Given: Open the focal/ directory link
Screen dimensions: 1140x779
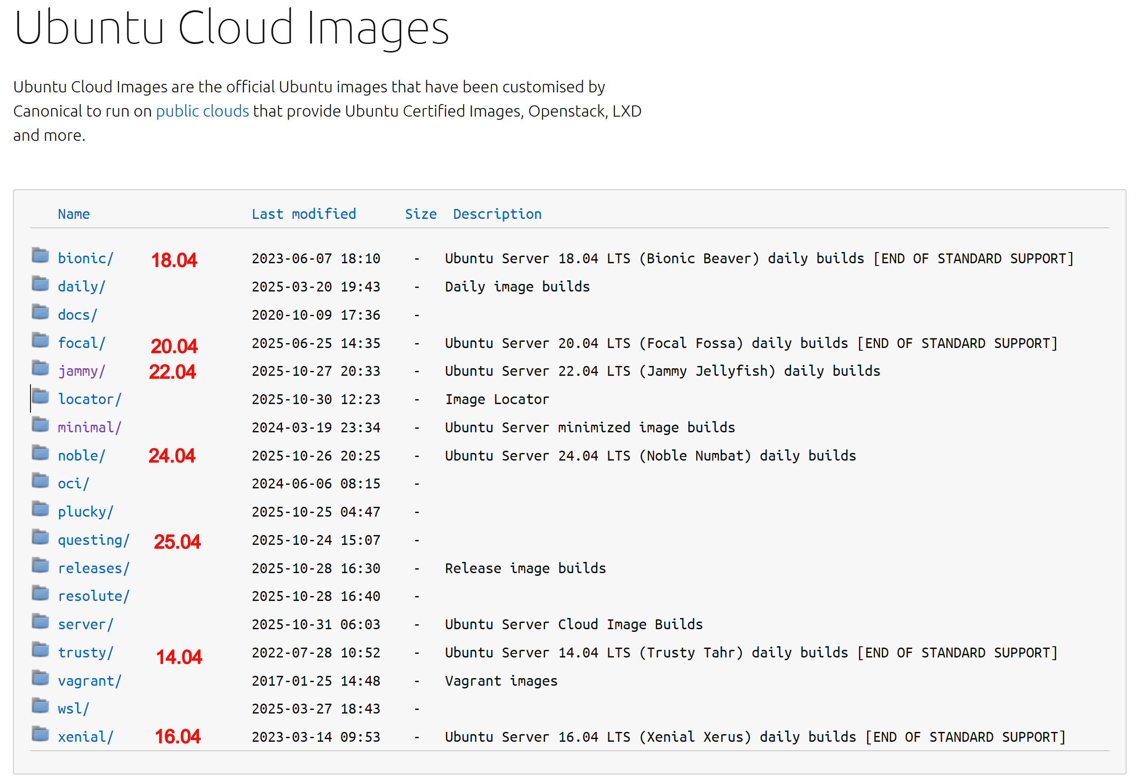Looking at the screenshot, I should pos(82,343).
